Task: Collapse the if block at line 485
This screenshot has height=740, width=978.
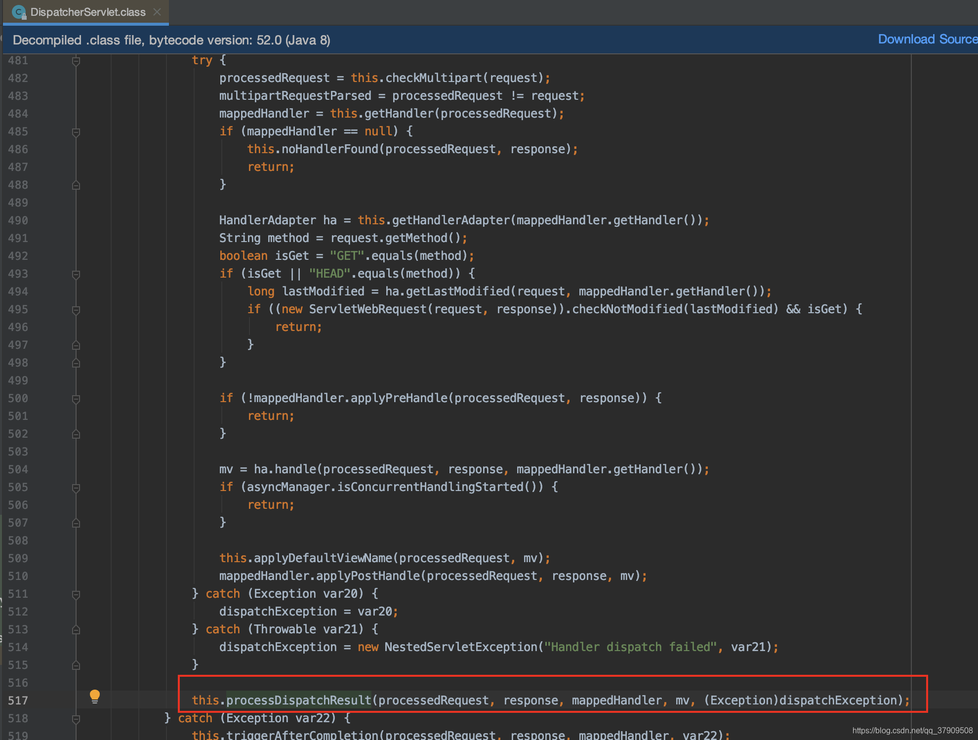Action: coord(76,132)
